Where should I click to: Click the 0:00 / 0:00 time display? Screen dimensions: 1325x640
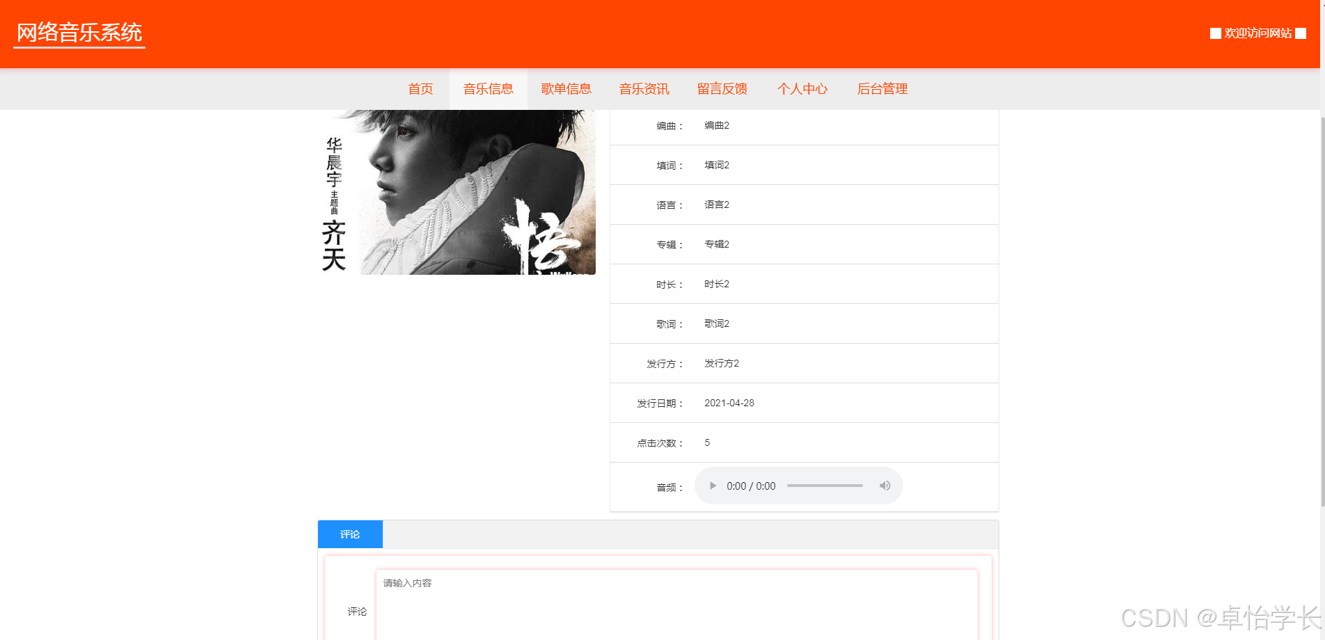coord(751,486)
